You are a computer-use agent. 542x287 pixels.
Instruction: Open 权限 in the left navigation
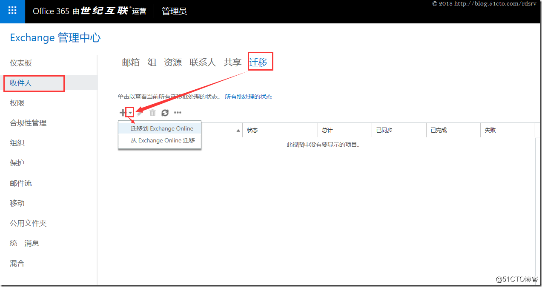[x=17, y=103]
